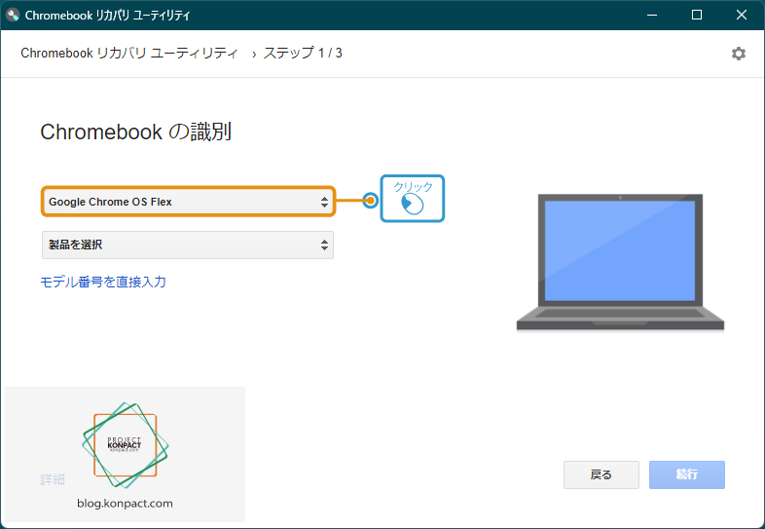765x529 pixels.
Task: Click the ステップ 1 / 3 breadcrumb text
Action: click(303, 53)
